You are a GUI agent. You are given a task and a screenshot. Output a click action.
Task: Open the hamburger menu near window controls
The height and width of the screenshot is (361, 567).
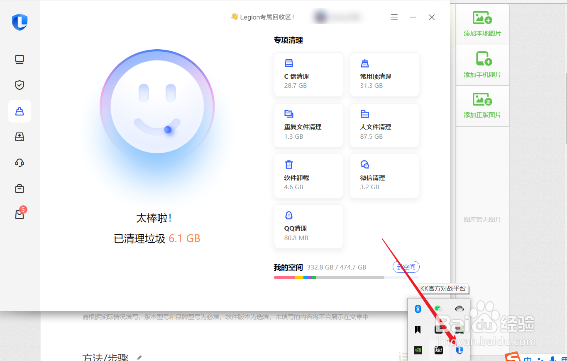tap(394, 17)
